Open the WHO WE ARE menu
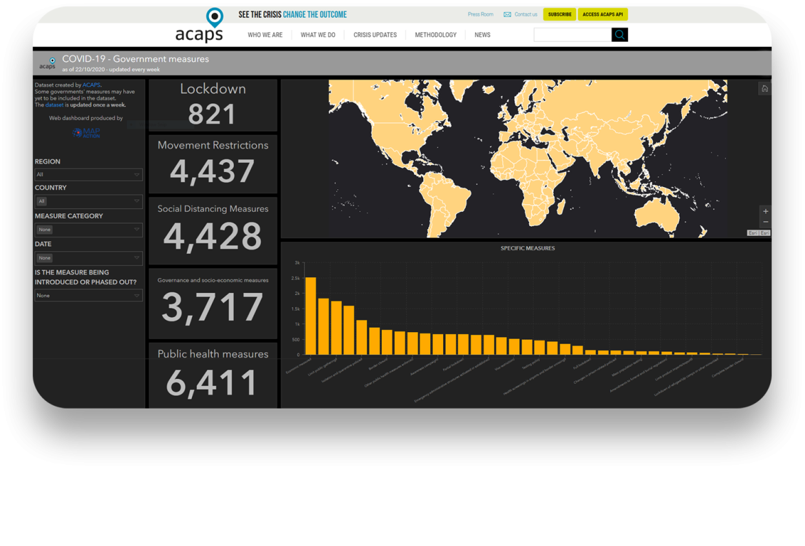 tap(265, 35)
